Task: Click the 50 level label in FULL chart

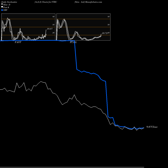Action: point(109,25)
